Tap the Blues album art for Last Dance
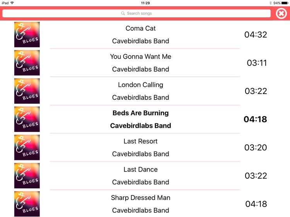 [27, 176]
